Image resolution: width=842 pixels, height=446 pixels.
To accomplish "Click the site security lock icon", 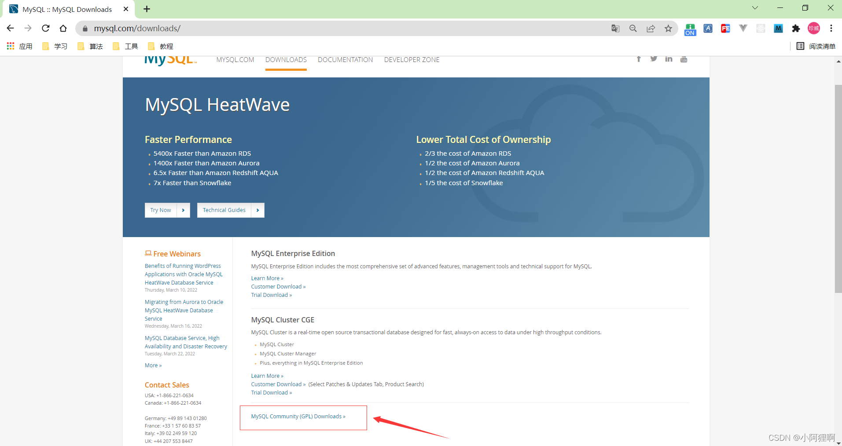I will [85, 29].
